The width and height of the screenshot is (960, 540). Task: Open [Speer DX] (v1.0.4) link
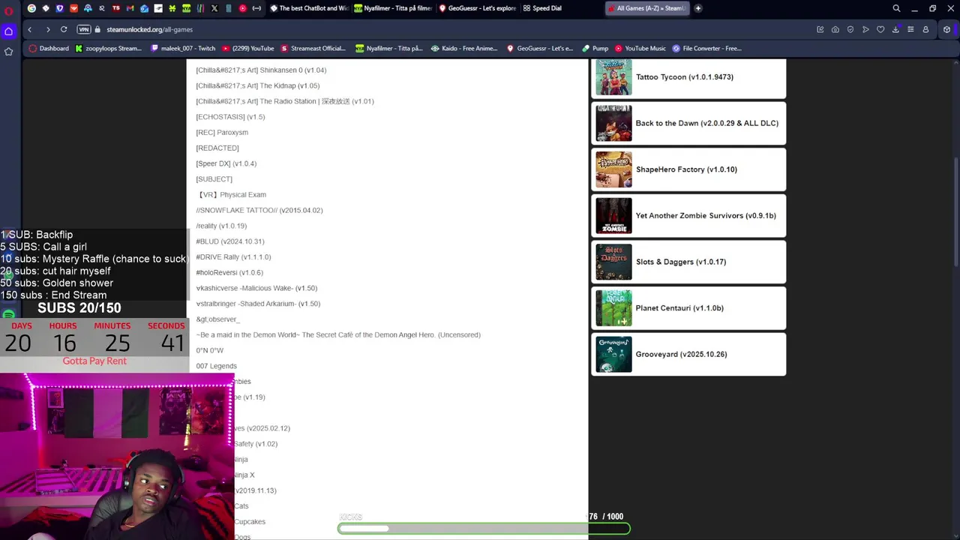226,163
